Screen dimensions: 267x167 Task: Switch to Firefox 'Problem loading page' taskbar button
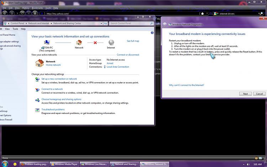tap(35, 164)
